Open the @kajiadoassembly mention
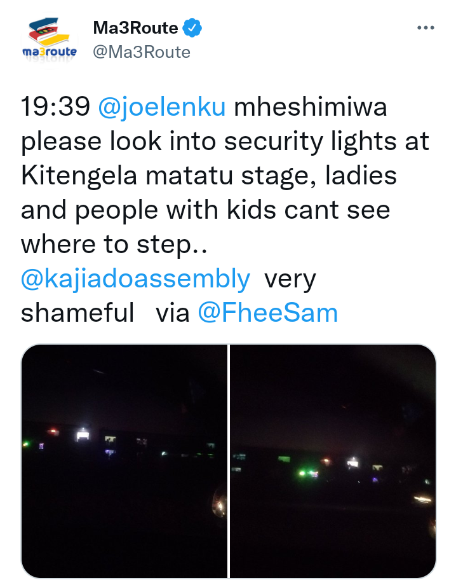 [x=135, y=279]
